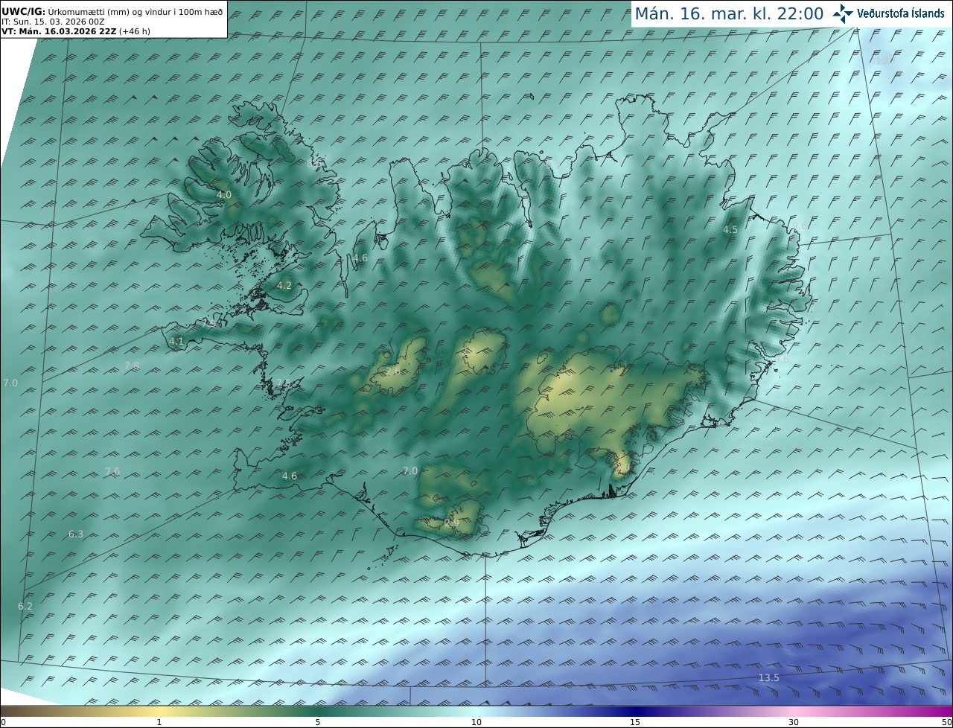This screenshot has height=728, width=953.
Task: Click the VT: Mán. 16.03.2026 22Z line
Action: pos(76,31)
